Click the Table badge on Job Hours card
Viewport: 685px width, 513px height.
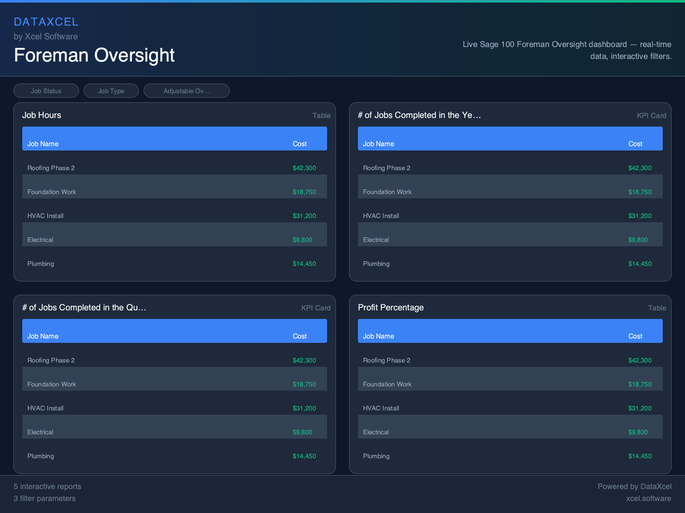tap(321, 116)
